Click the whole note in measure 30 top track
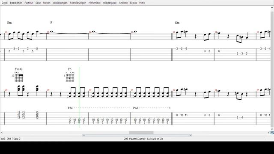 pos(93,32)
